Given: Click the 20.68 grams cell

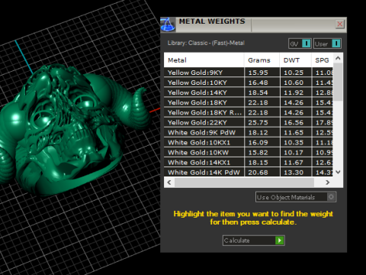Looking at the screenshot, I should (x=262, y=172).
